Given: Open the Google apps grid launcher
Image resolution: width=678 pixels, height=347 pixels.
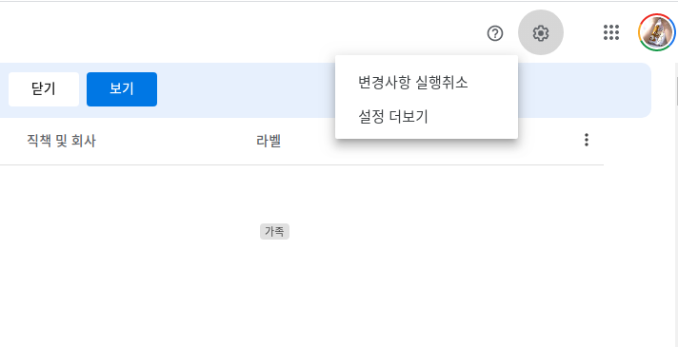Looking at the screenshot, I should [611, 32].
